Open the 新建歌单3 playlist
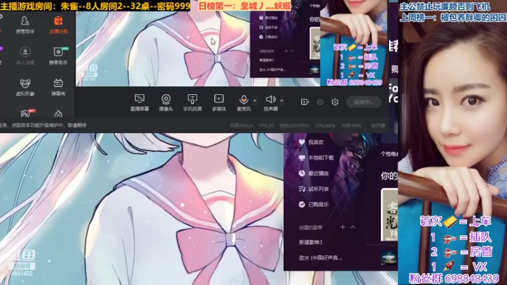Viewport: 507px width, 285px height. 311,243
